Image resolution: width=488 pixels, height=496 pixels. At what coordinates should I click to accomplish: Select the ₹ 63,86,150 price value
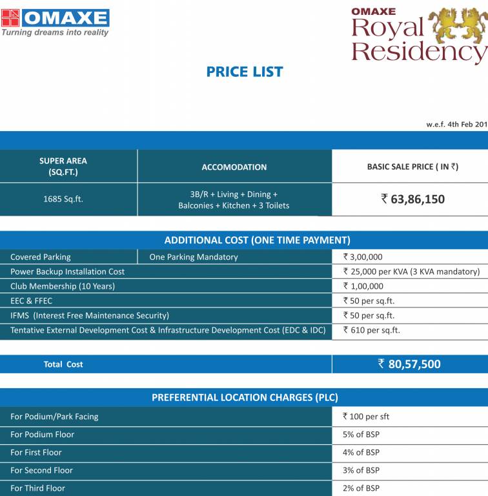412,200
